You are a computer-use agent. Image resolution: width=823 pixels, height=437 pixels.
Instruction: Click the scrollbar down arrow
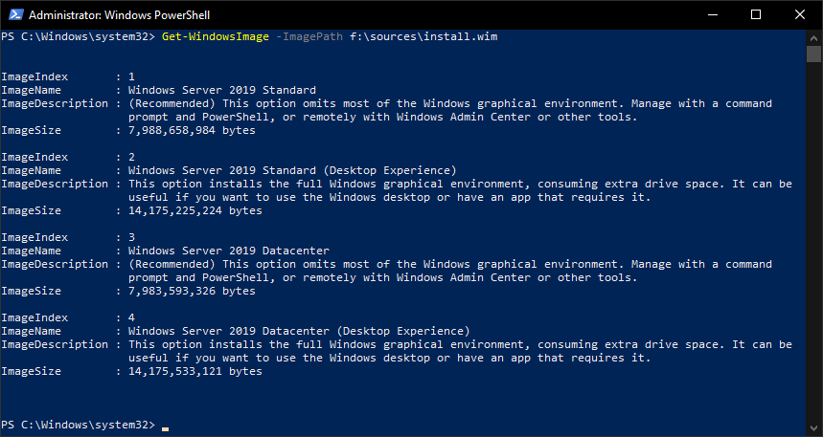coord(814,429)
